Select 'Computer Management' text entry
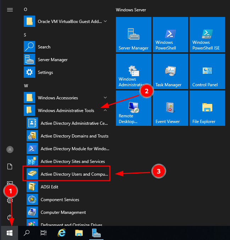 pos(63,212)
